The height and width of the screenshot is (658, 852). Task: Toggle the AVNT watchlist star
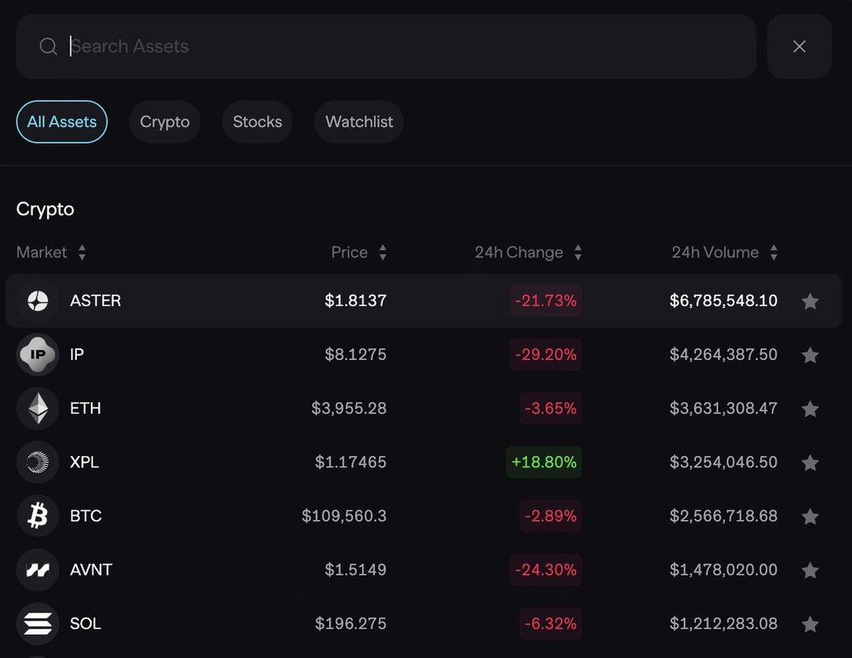(x=810, y=570)
